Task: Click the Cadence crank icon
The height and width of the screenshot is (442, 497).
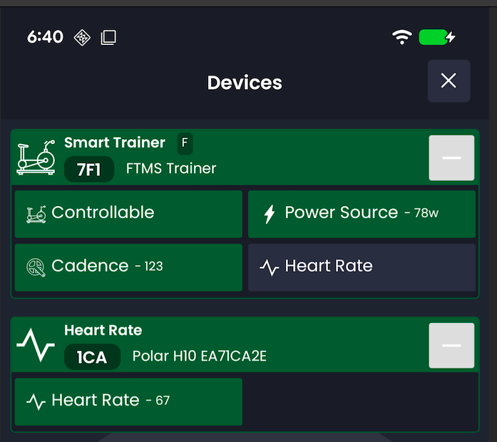Action: point(36,267)
